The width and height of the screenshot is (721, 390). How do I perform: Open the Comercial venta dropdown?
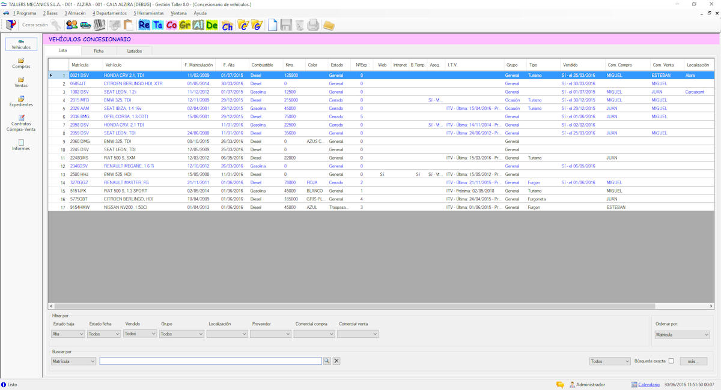point(357,334)
